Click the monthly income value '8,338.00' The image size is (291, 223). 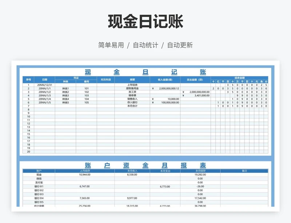coord(132,175)
